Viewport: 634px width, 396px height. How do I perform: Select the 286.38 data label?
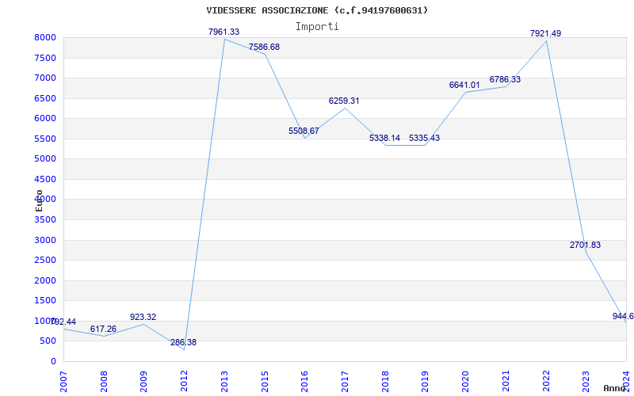coord(183,342)
